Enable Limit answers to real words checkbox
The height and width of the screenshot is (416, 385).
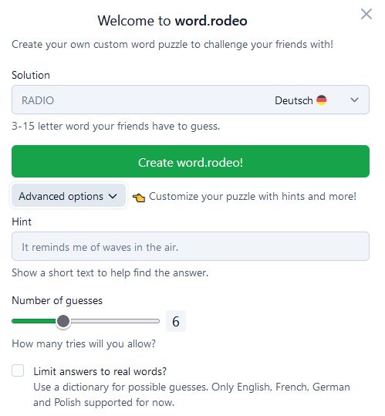(18, 370)
